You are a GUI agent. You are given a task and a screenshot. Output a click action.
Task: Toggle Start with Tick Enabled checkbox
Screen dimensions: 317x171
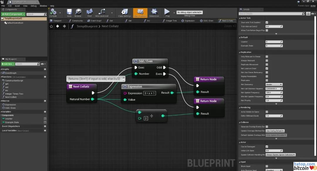tap(267, 22)
